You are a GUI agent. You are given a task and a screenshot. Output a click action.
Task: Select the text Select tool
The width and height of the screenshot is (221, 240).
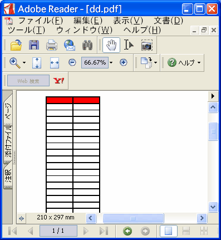129,45
